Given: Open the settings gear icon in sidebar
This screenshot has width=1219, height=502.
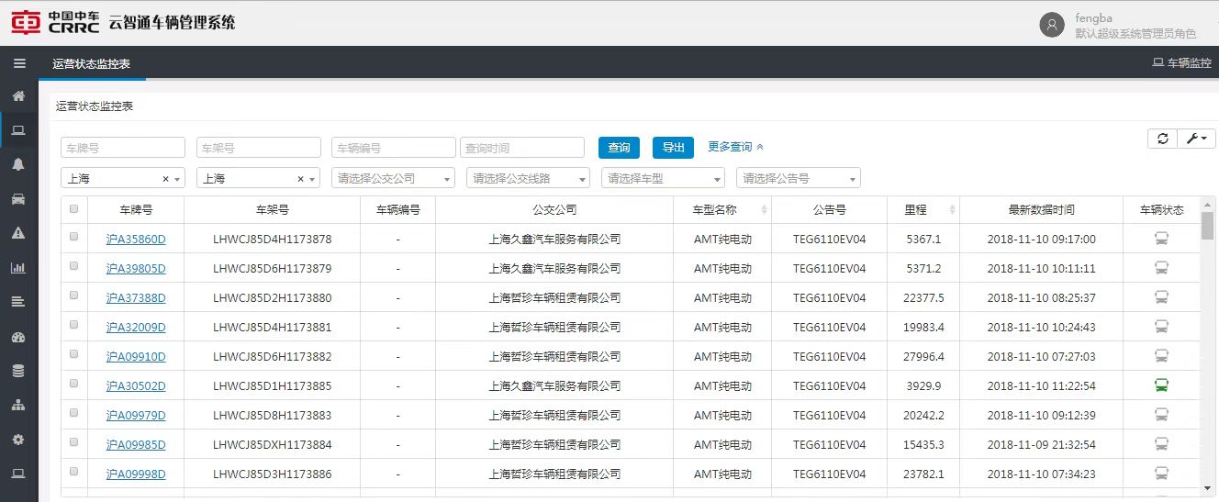Looking at the screenshot, I should point(18,440).
